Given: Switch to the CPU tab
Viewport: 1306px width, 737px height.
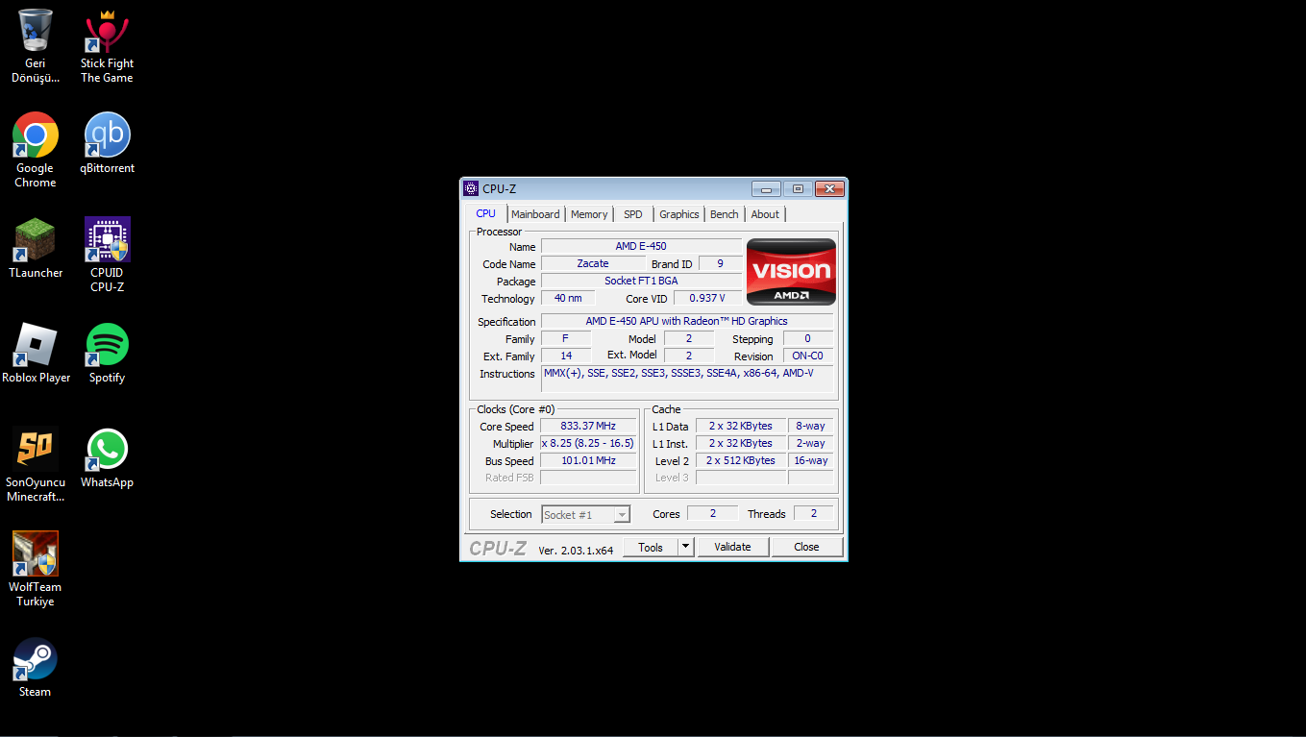Looking at the screenshot, I should coord(486,213).
